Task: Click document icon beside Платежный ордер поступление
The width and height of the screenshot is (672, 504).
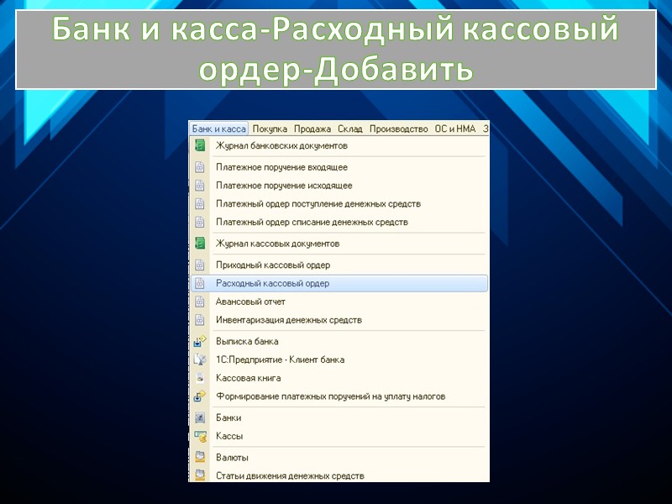Action: tap(200, 204)
